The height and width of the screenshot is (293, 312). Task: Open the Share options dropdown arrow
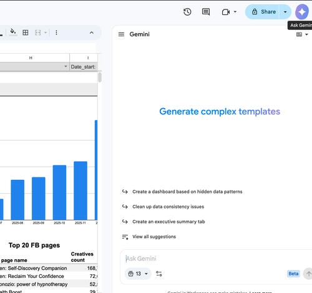pos(285,12)
